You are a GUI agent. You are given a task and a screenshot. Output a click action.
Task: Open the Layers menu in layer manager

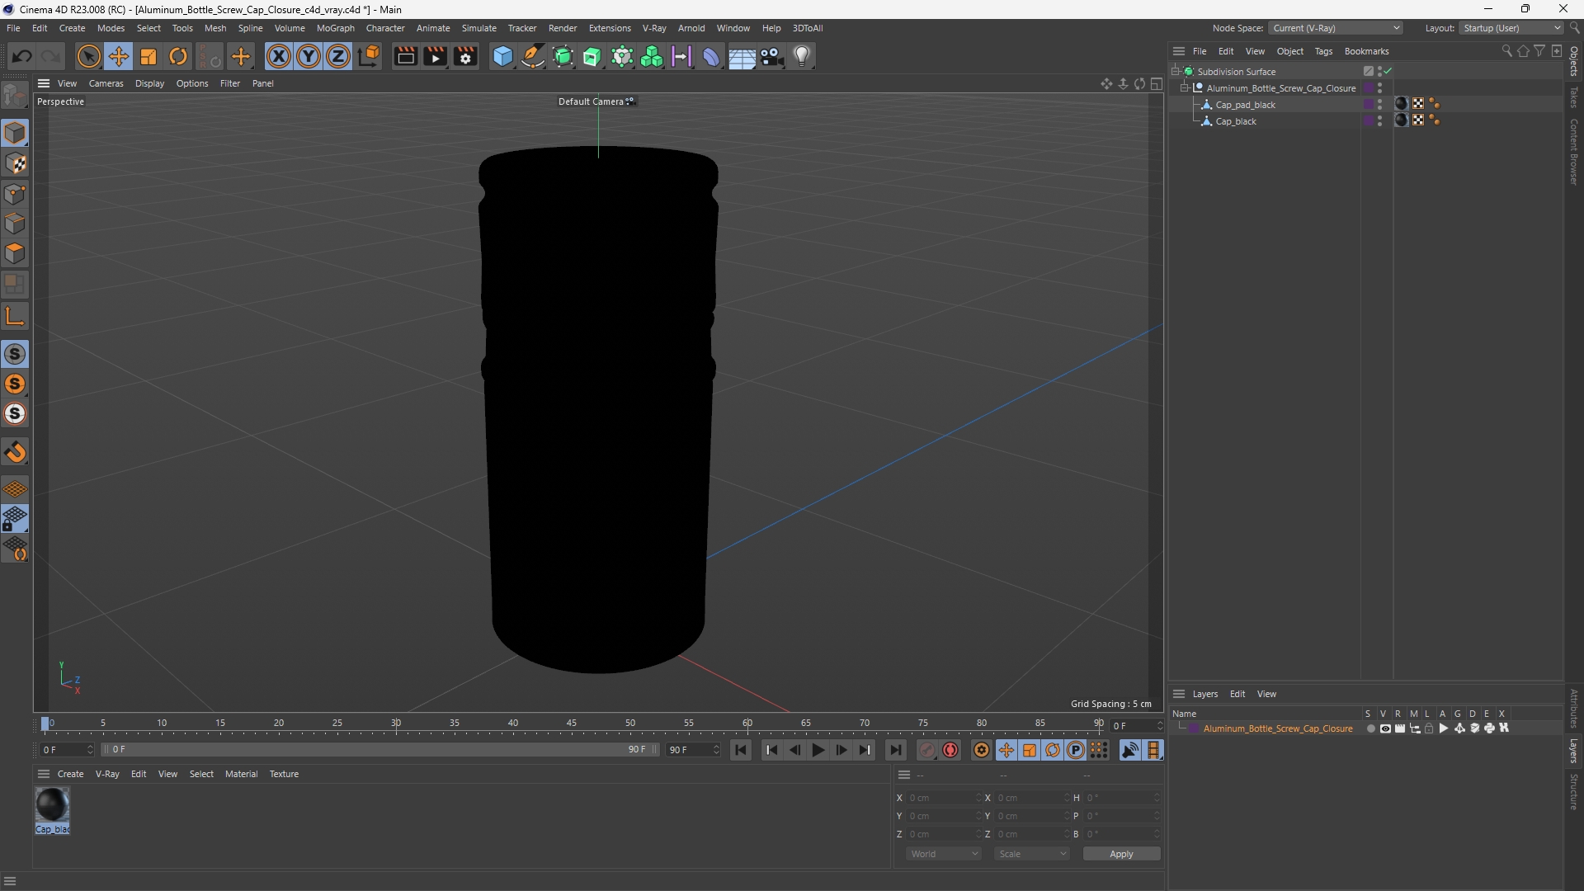[x=1204, y=694]
